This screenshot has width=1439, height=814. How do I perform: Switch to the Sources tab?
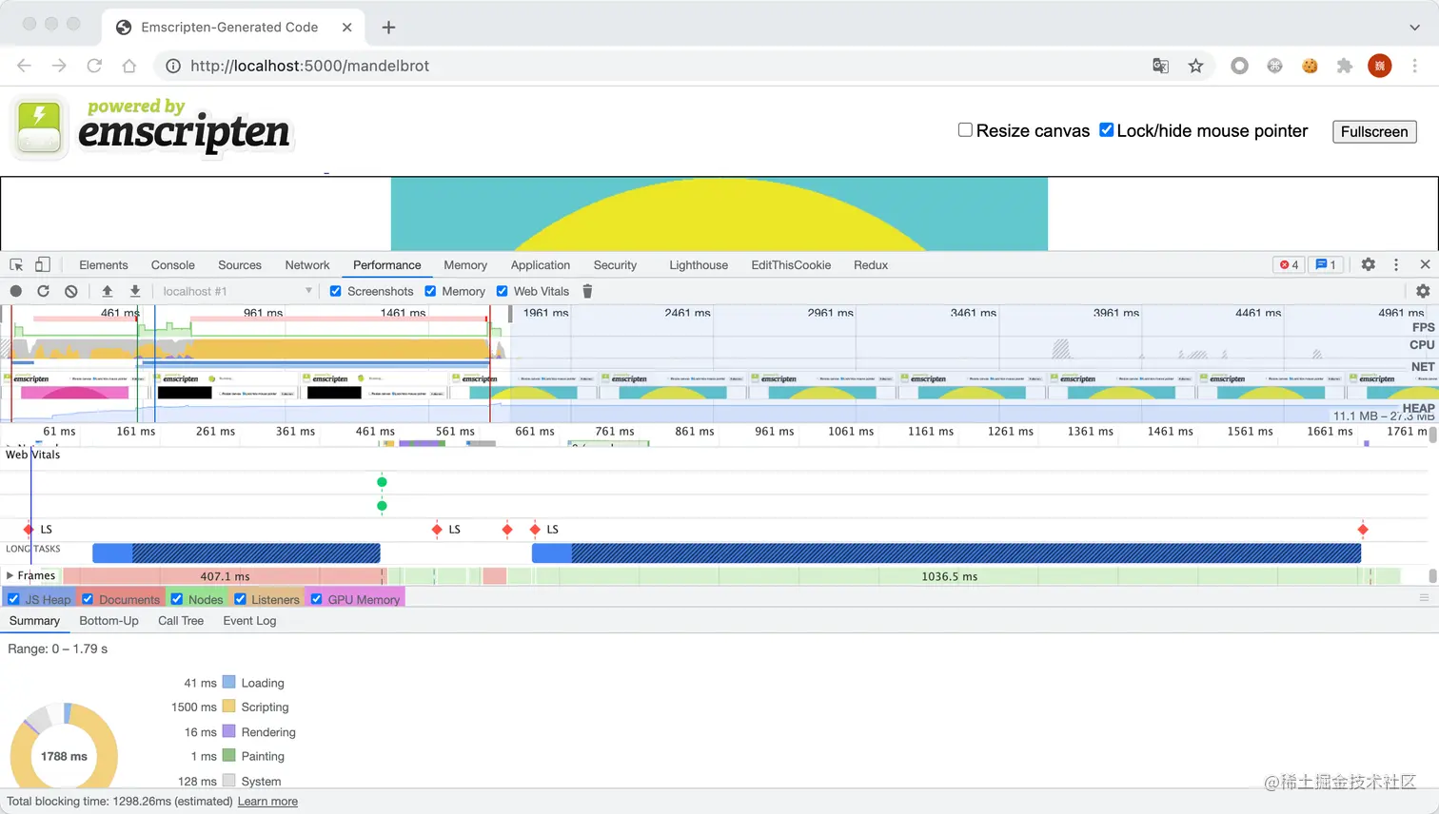(x=240, y=265)
